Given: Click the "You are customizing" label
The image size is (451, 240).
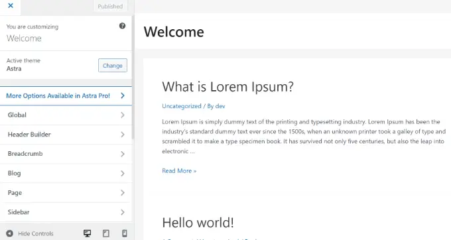Looking at the screenshot, I should point(32,27).
